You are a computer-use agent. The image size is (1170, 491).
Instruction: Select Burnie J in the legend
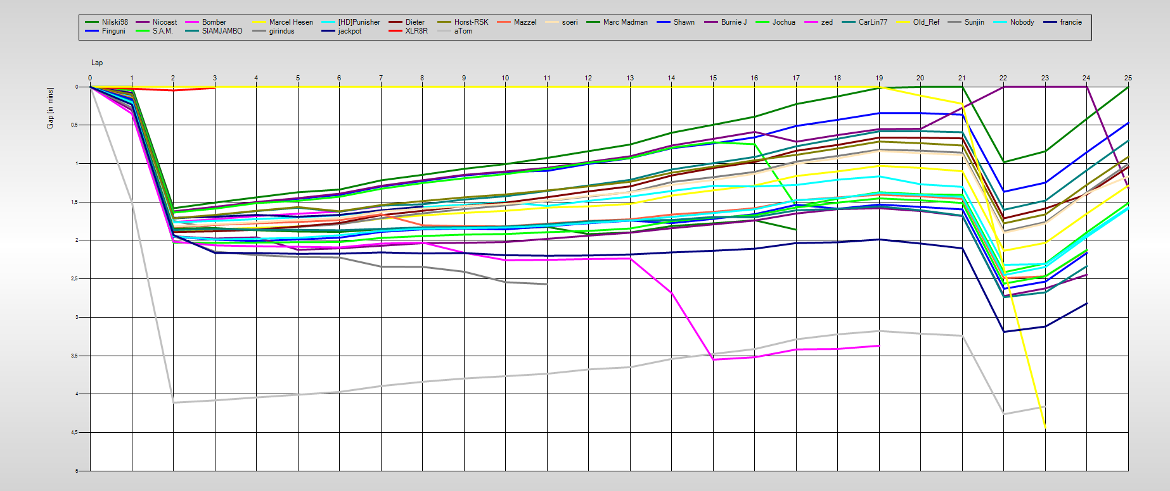point(733,22)
